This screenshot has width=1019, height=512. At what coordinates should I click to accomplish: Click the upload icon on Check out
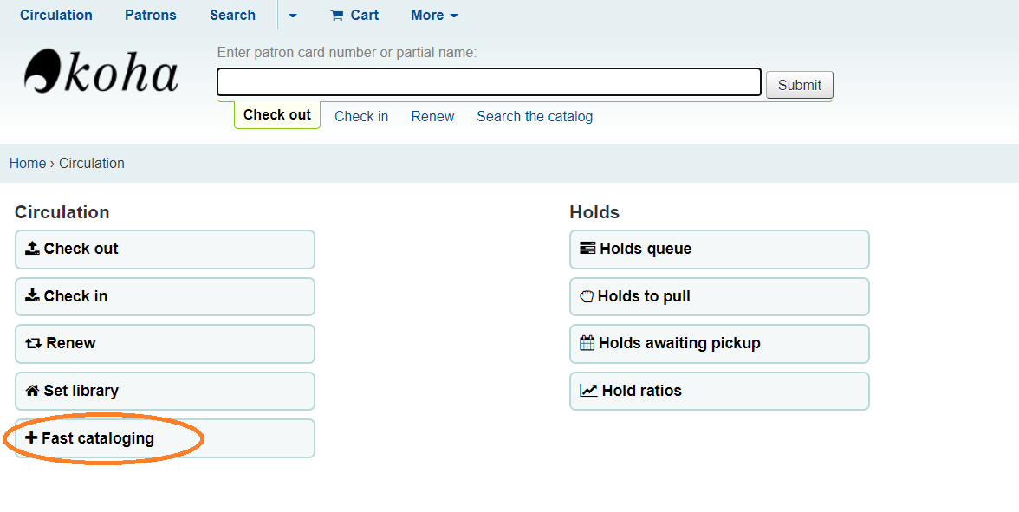(30, 248)
